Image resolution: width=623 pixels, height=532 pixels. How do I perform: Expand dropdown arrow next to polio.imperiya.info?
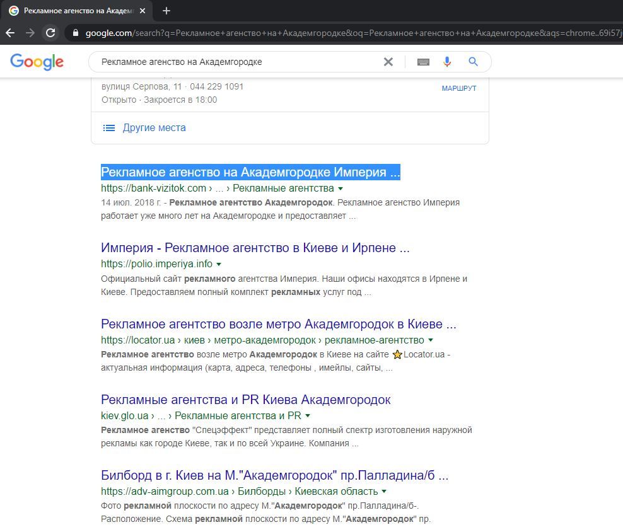[219, 264]
